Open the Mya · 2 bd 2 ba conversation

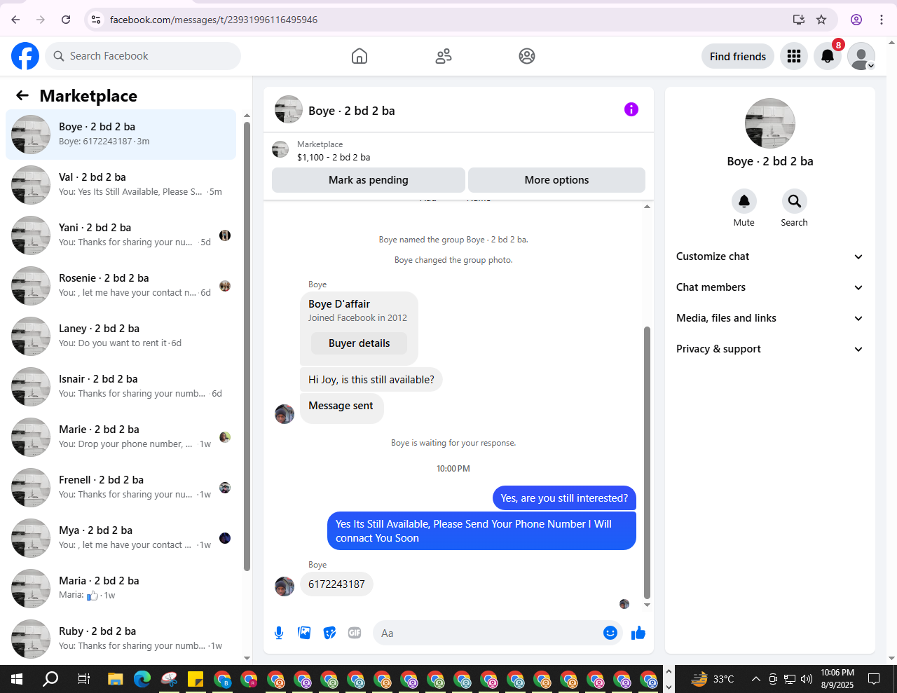121,538
